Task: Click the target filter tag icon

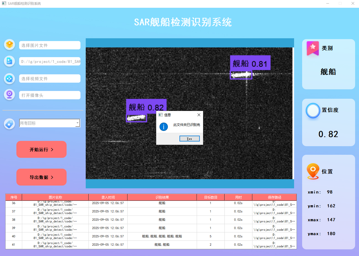Action: point(9,124)
